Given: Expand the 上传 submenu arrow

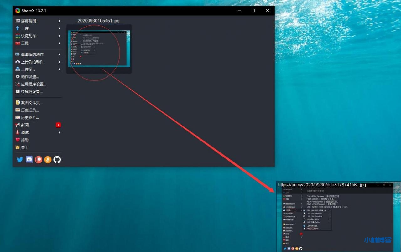Looking at the screenshot, I should tap(59, 28).
